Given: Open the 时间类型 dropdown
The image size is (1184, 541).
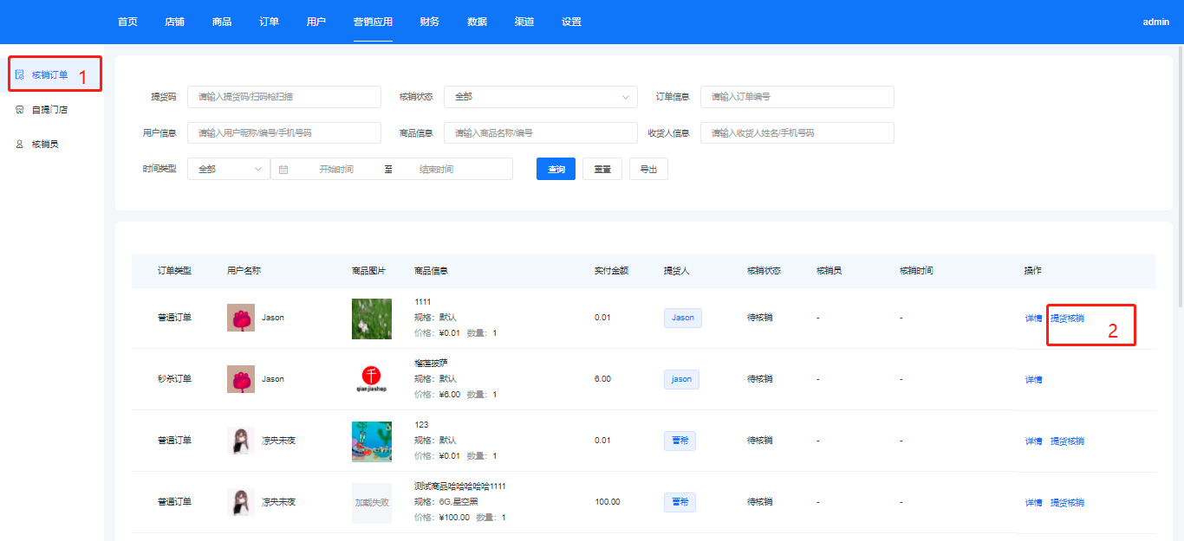Looking at the screenshot, I should [x=229, y=169].
